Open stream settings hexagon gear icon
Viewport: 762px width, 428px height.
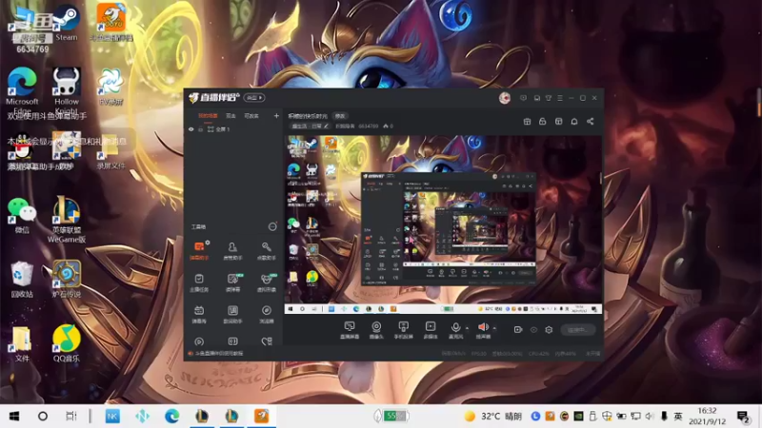click(549, 329)
